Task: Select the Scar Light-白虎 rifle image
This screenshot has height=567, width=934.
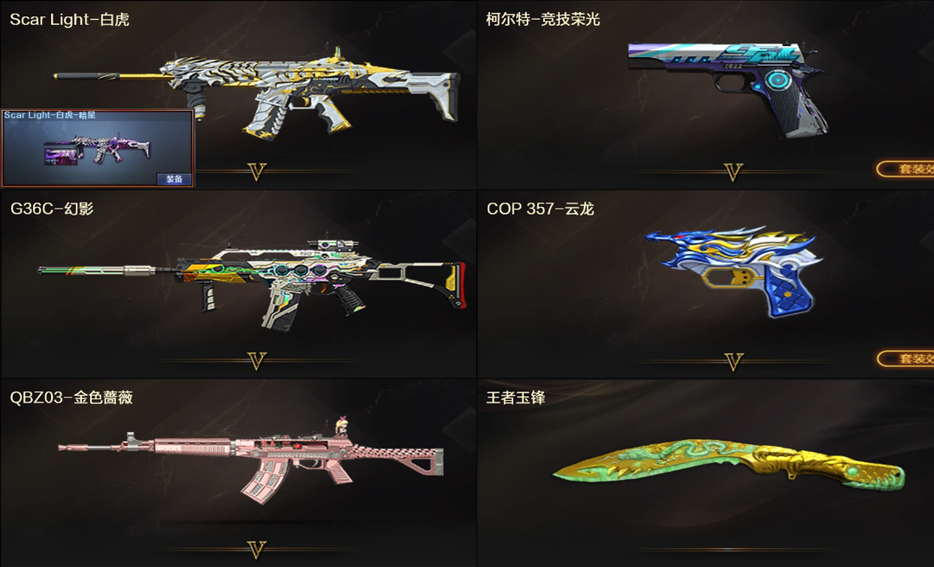Action: 256,93
